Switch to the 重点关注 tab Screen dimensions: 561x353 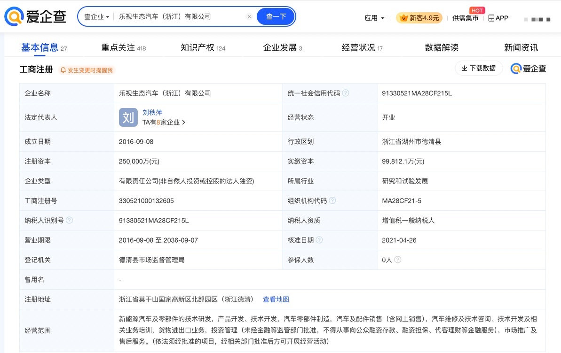tap(123, 47)
